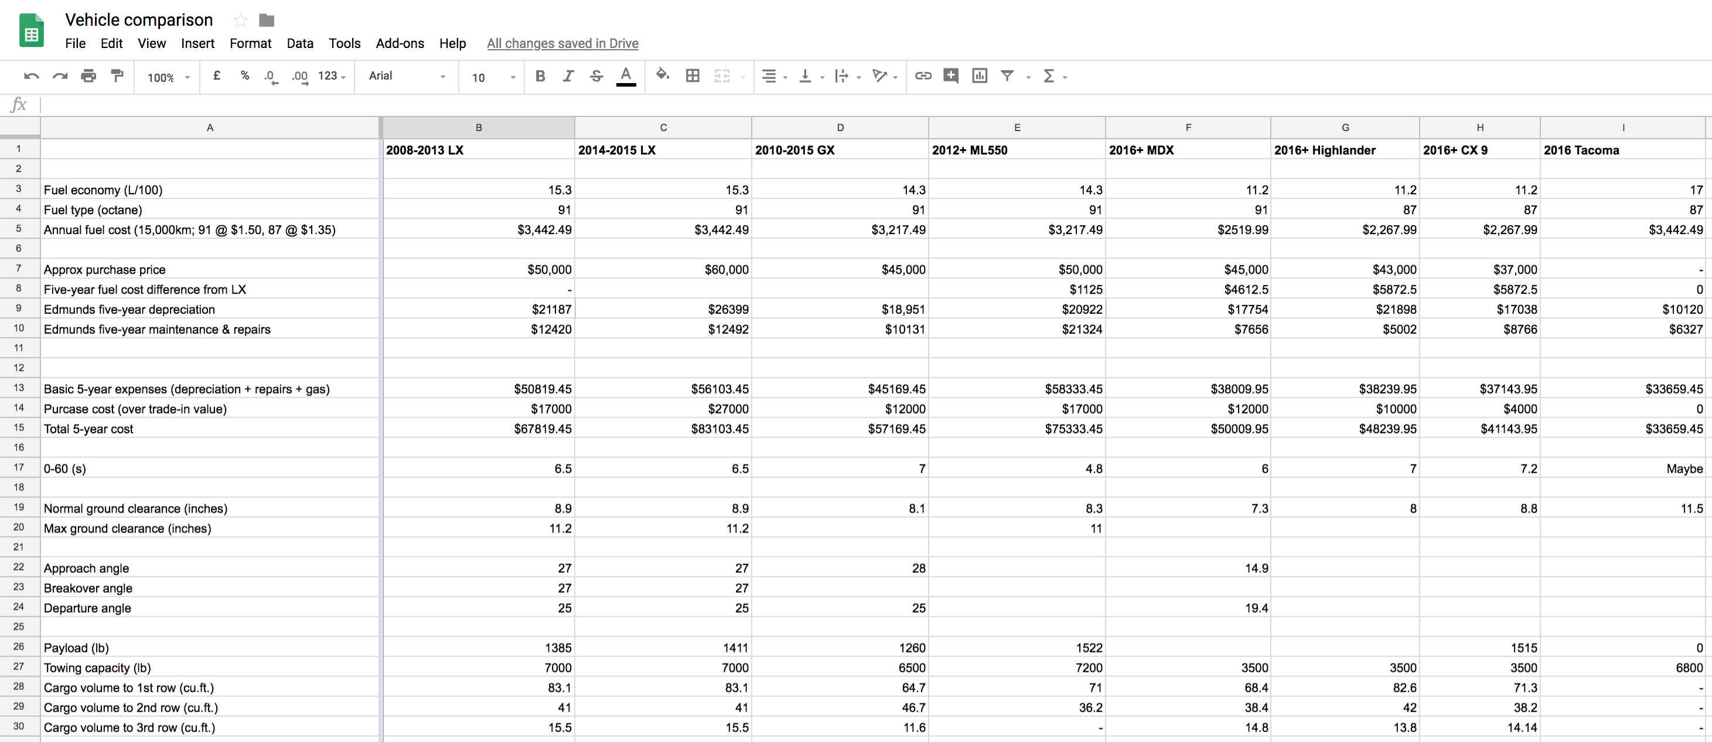Image resolution: width=1712 pixels, height=742 pixels.
Task: Select the '$21324' maintenance cell
Action: [x=1017, y=328]
